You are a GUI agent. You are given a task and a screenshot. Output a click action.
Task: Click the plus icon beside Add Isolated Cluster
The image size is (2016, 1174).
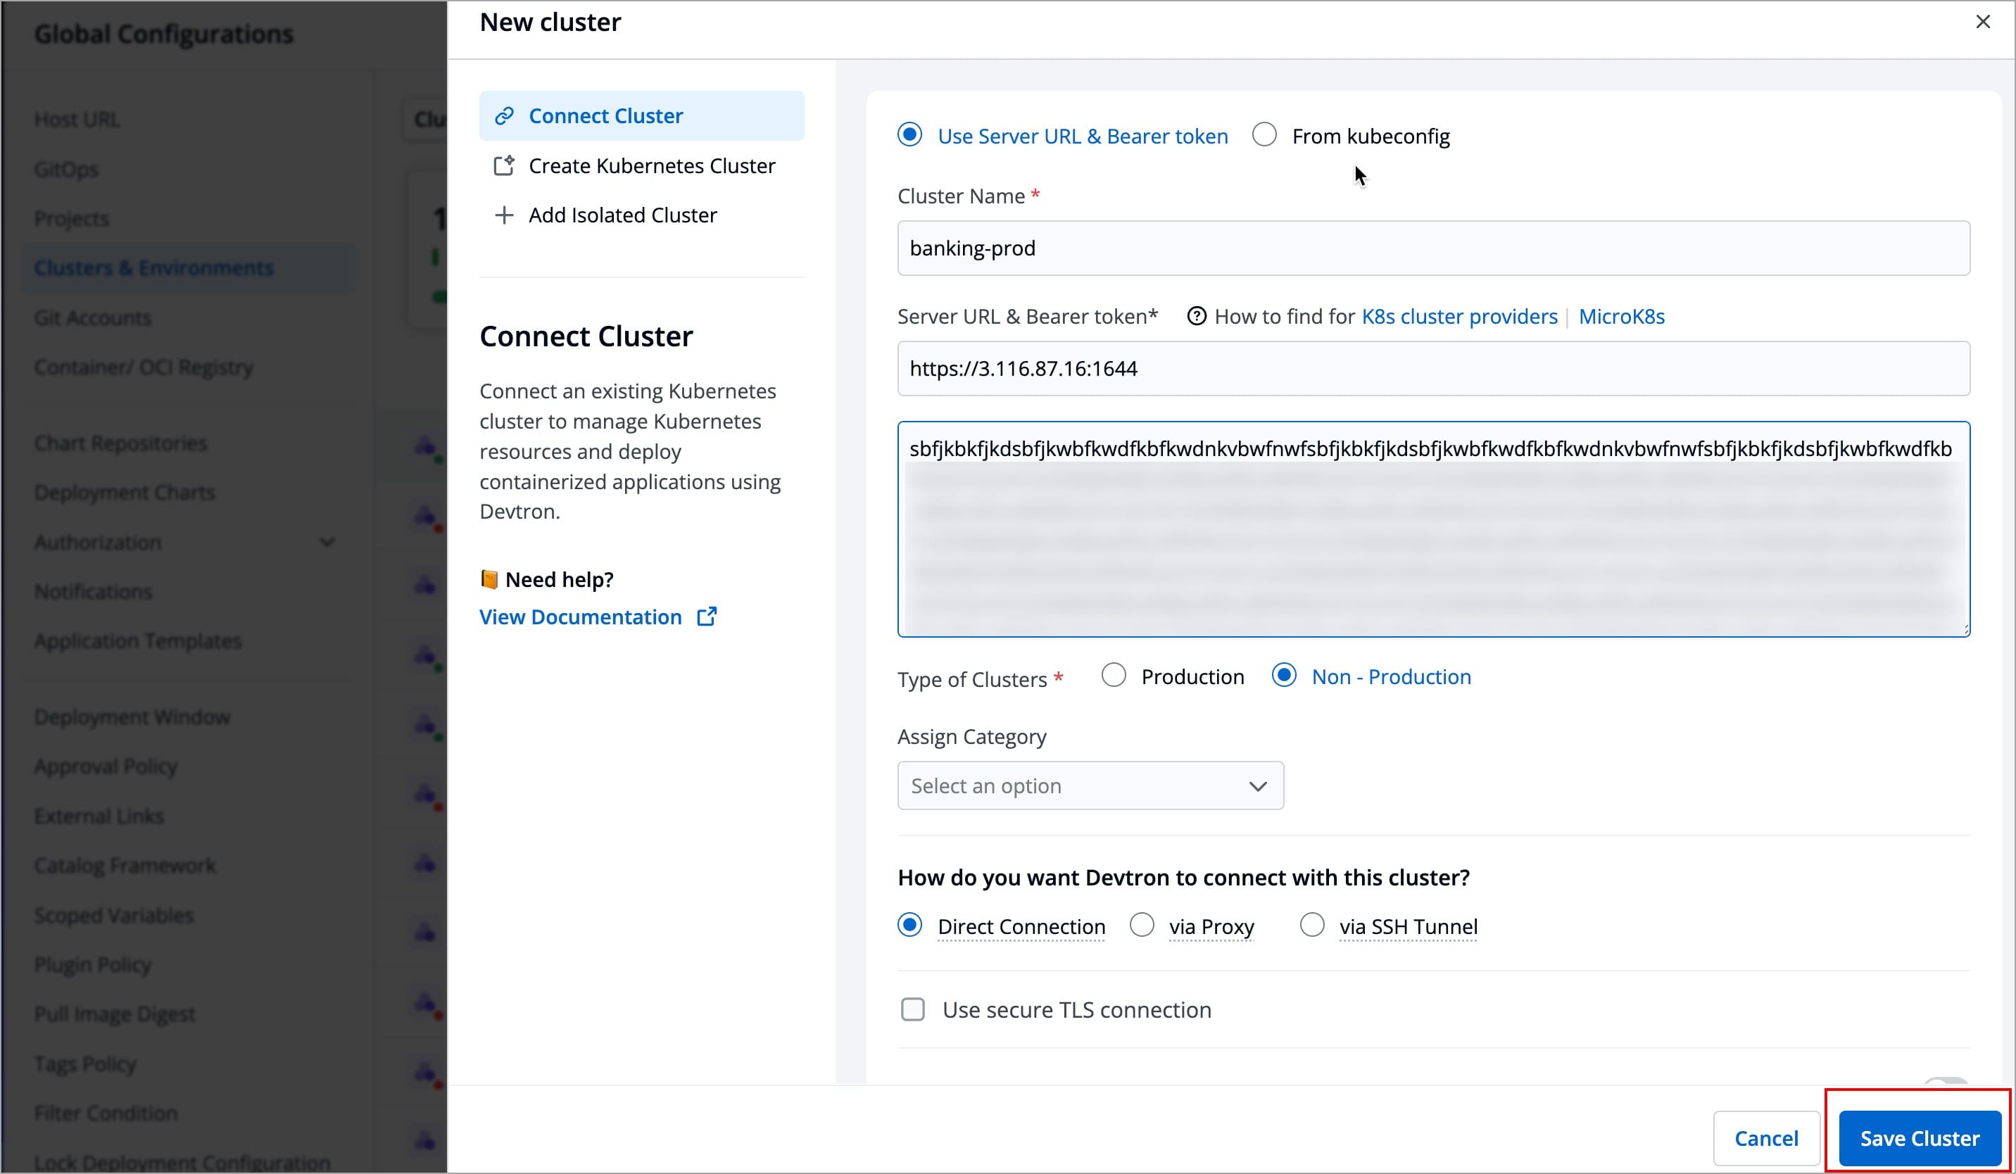(x=505, y=215)
